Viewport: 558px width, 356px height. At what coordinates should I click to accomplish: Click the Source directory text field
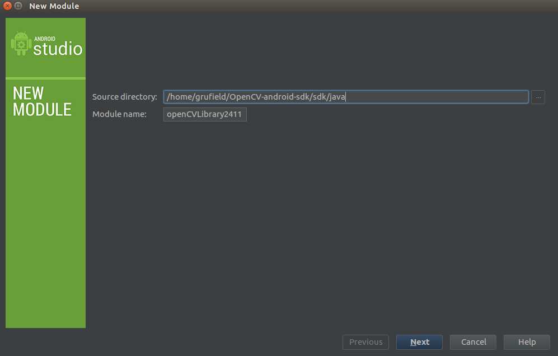pyautogui.click(x=346, y=97)
